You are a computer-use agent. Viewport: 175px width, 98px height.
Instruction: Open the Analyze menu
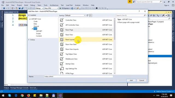(x=78, y=5)
